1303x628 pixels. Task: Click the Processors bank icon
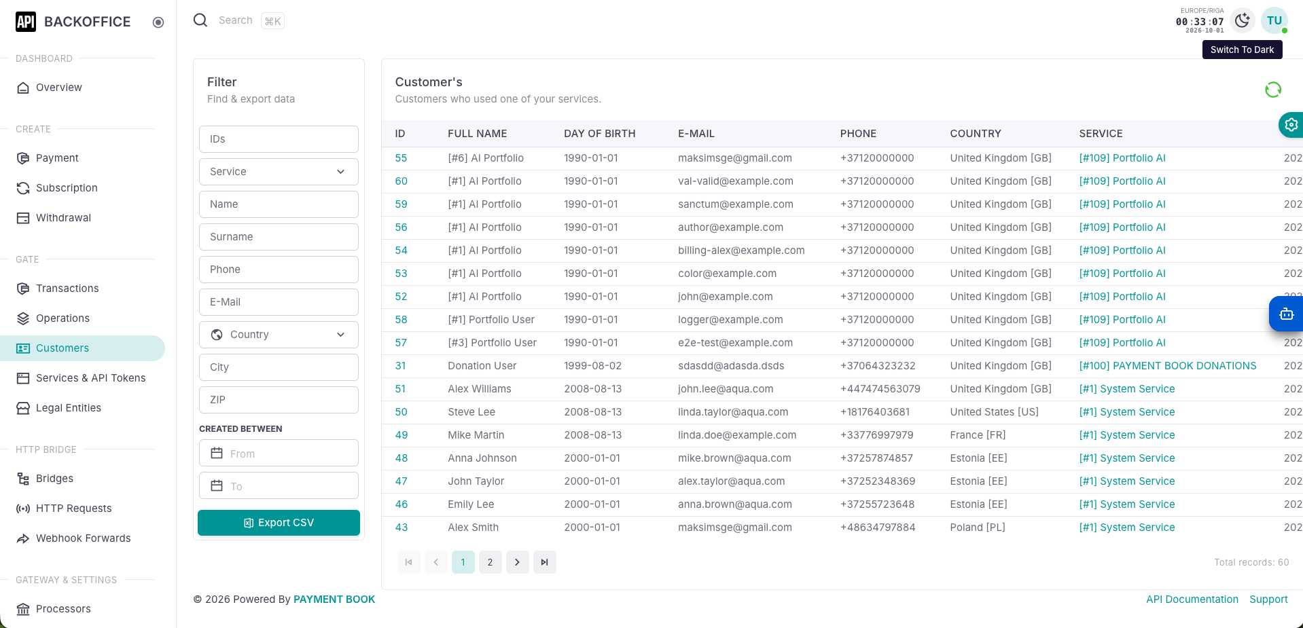point(23,609)
